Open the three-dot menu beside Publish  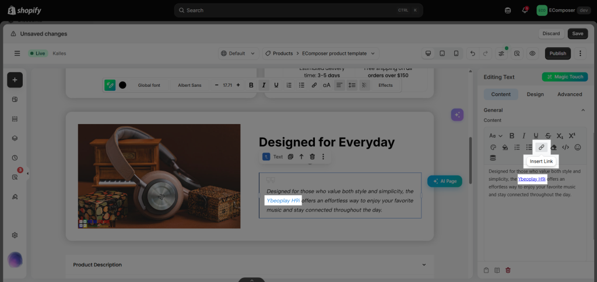(x=580, y=53)
